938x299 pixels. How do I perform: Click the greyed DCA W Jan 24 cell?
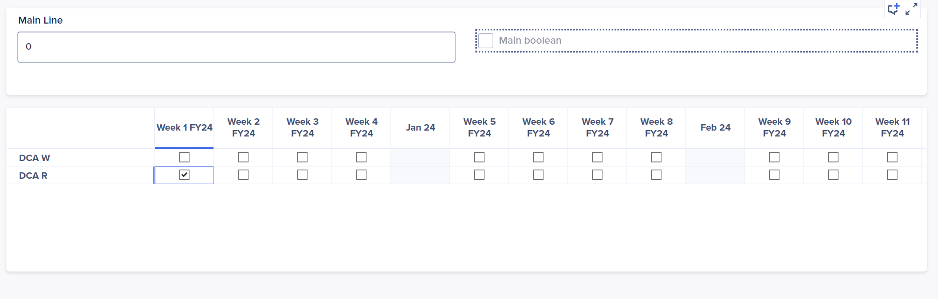click(420, 157)
